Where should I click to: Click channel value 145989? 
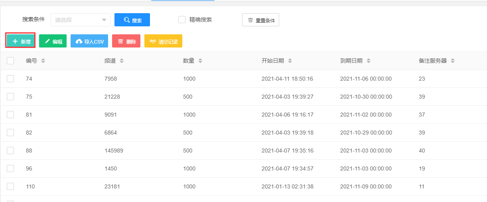(114, 151)
